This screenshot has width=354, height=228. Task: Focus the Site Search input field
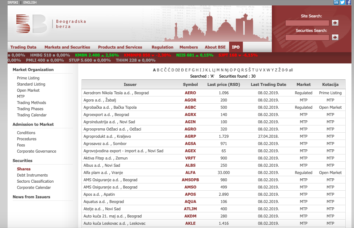point(307,23)
